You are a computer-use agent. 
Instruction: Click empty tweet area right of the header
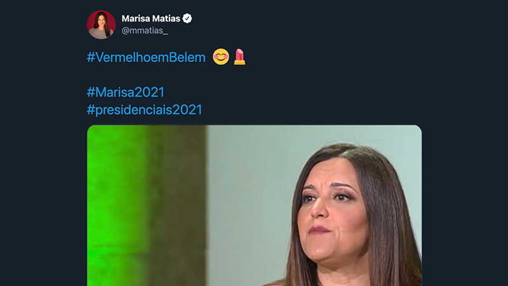317,24
